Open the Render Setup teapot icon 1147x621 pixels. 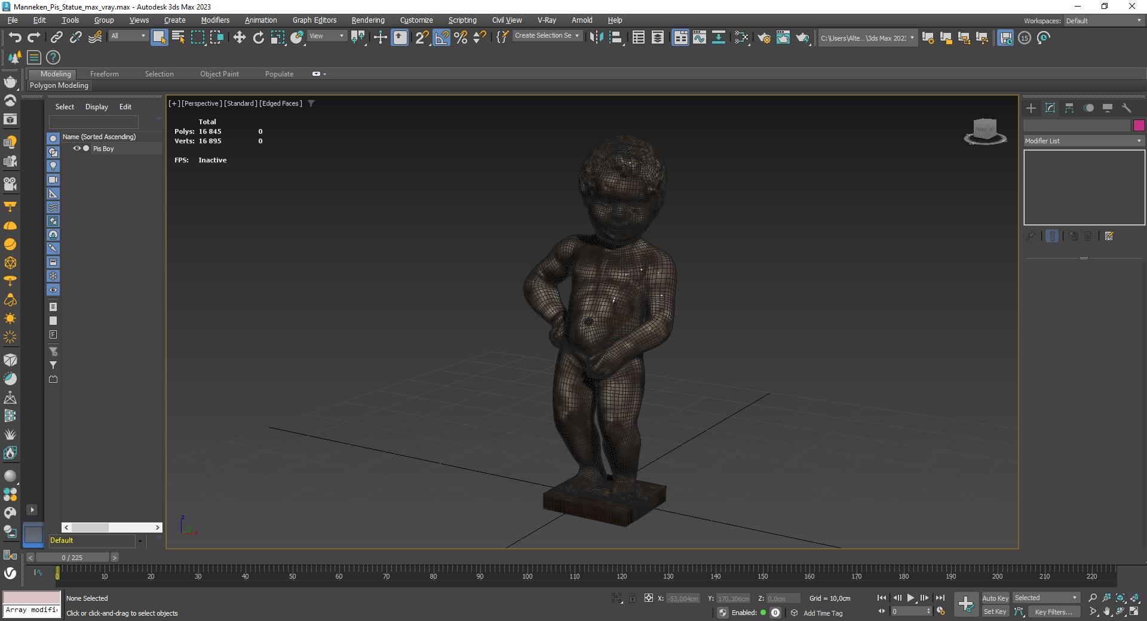pos(764,38)
